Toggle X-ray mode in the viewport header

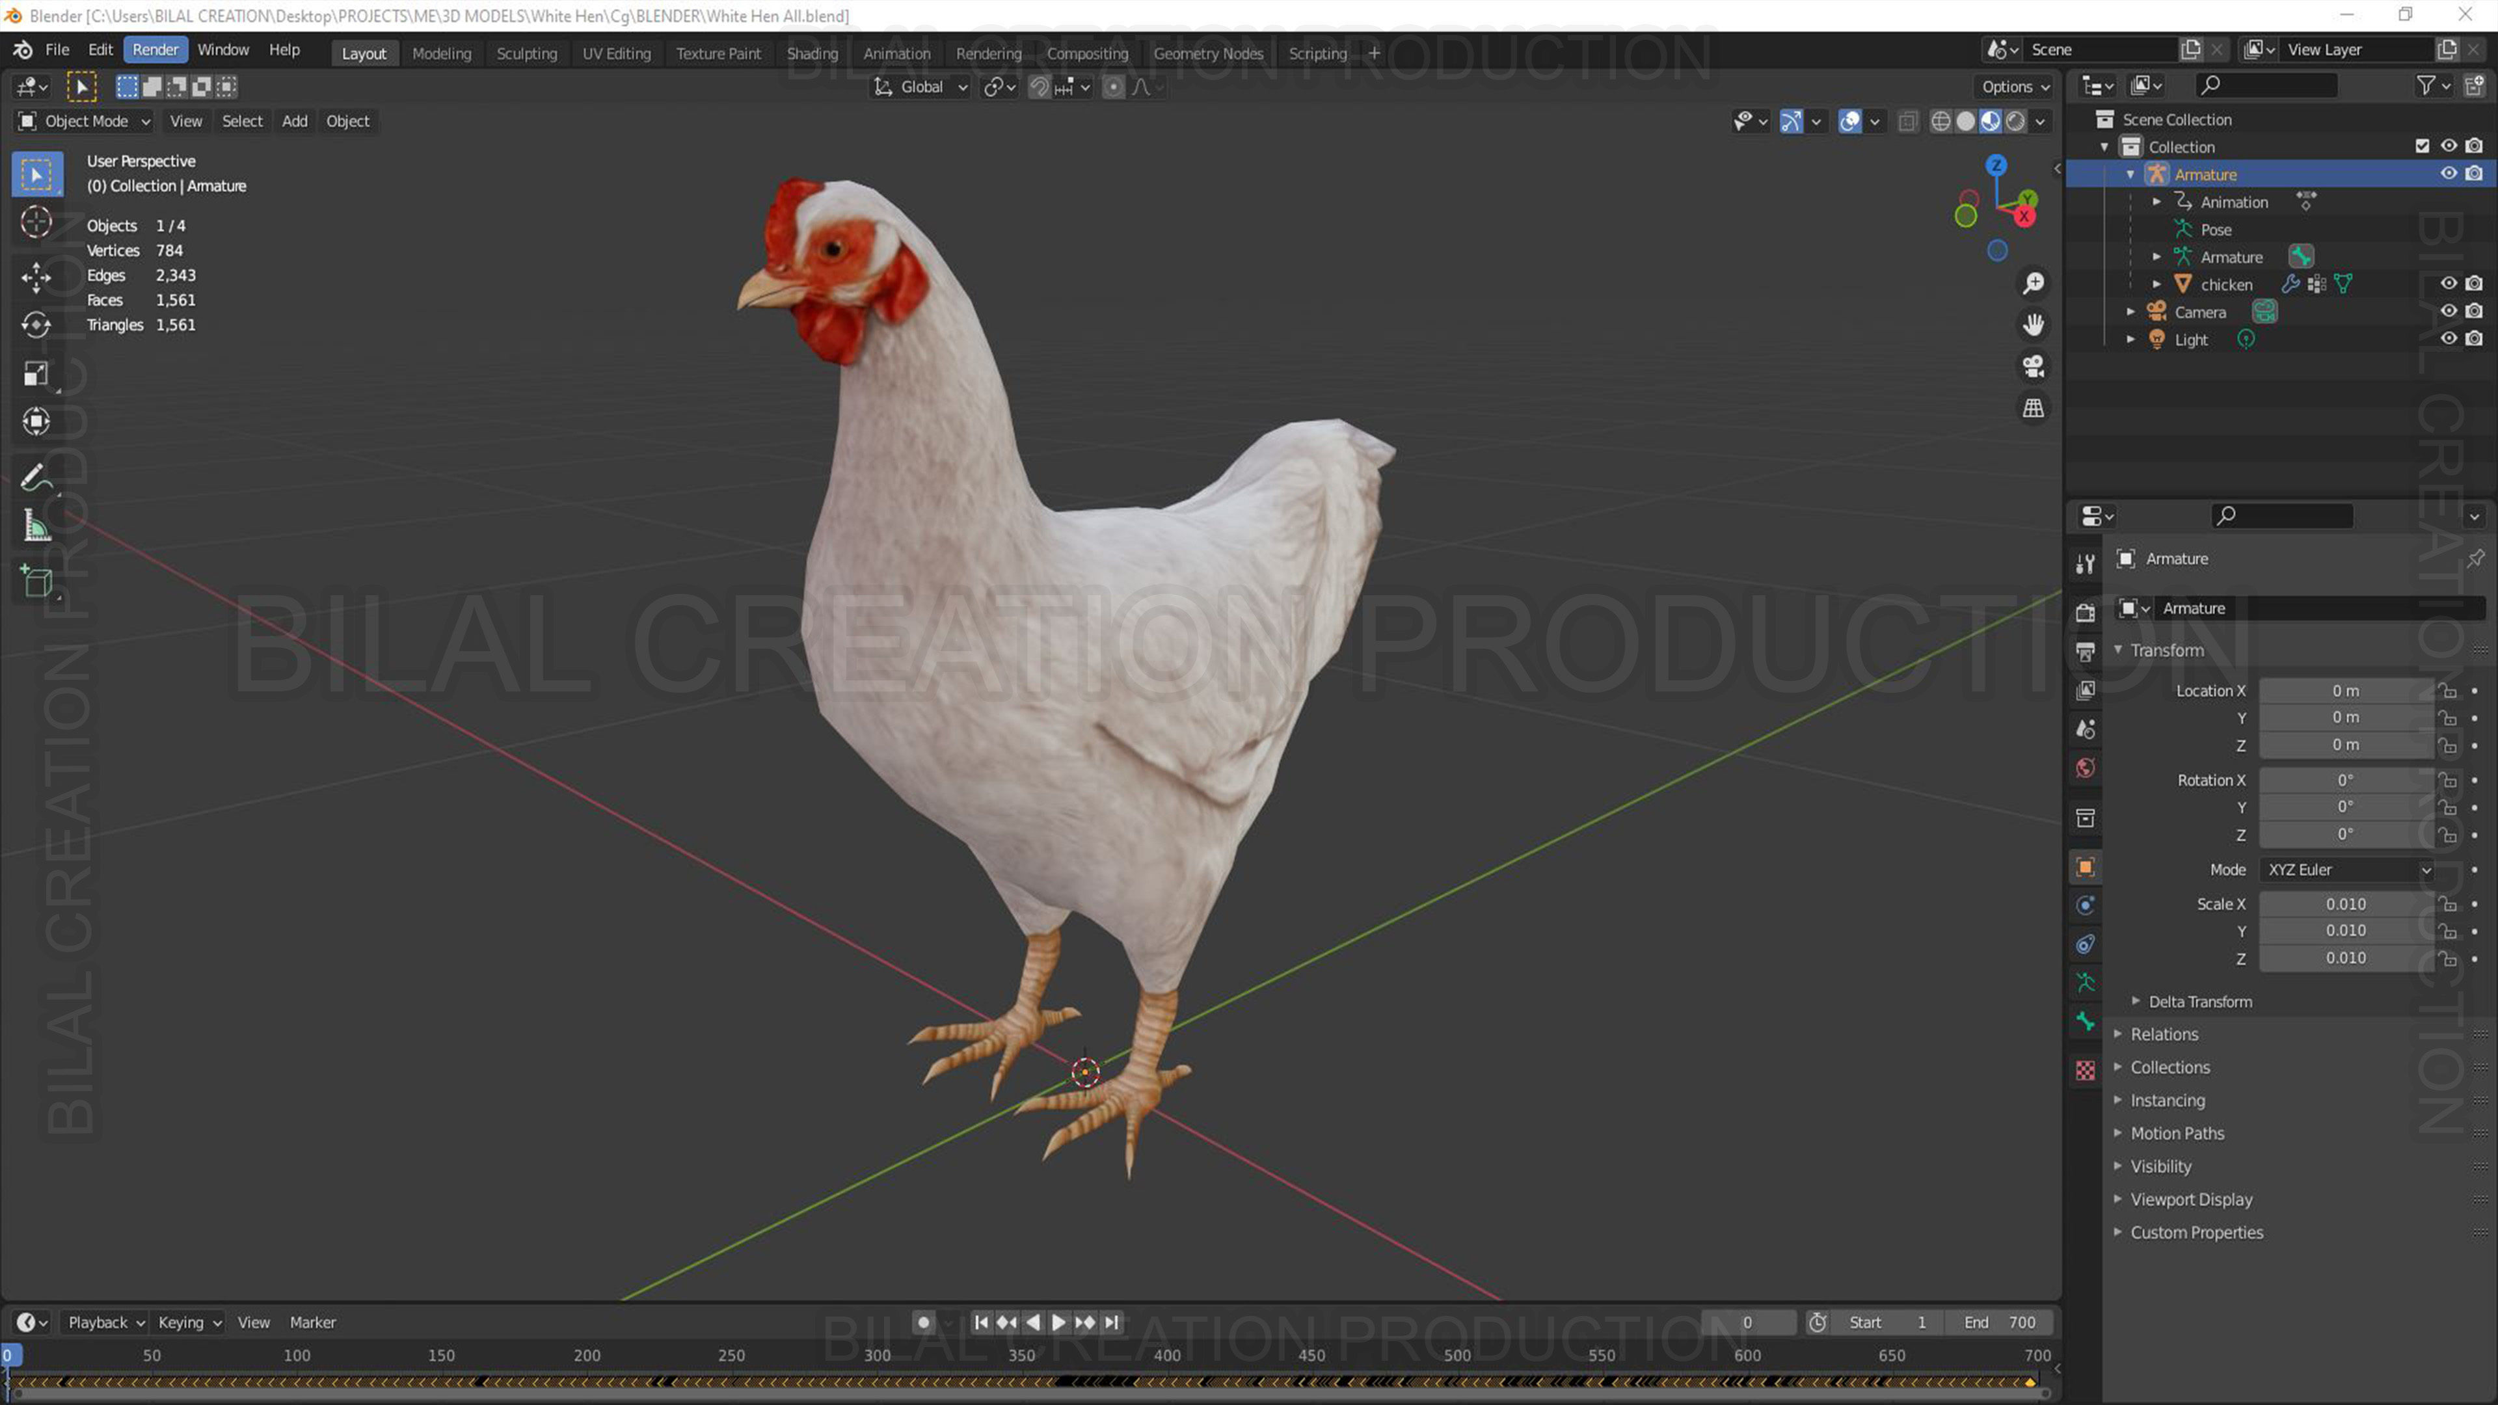pyautogui.click(x=1907, y=121)
